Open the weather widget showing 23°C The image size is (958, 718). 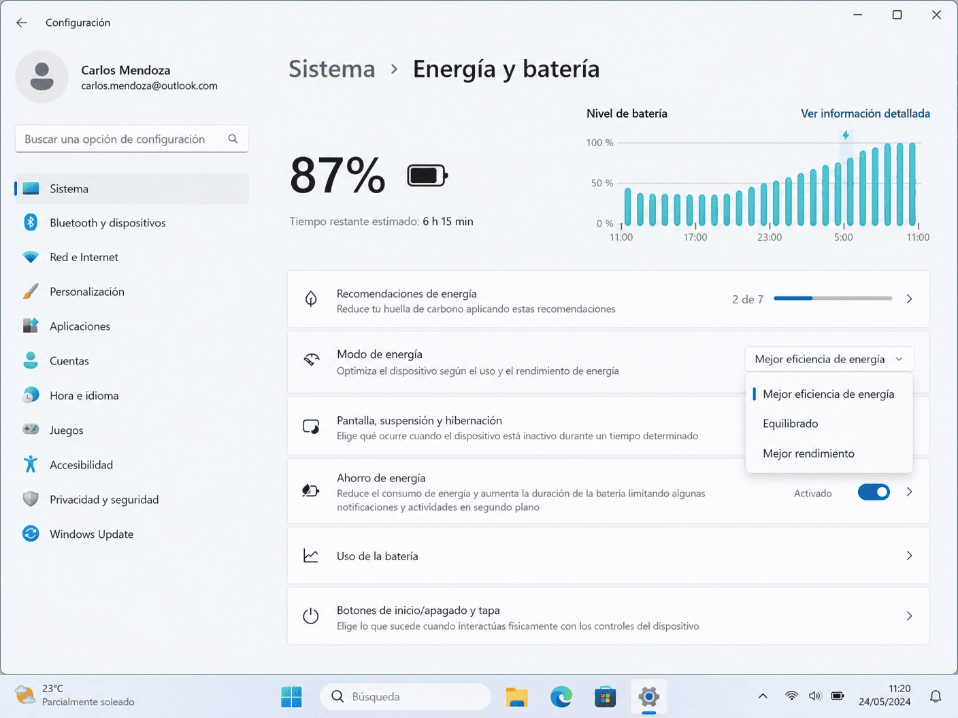(76, 696)
